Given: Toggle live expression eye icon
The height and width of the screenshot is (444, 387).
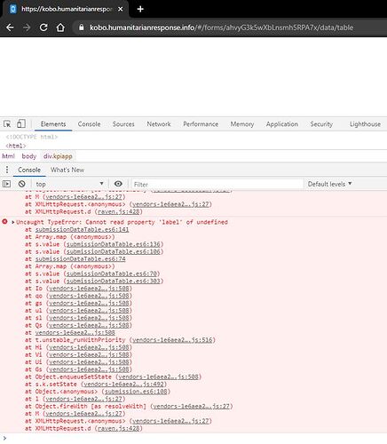Looking at the screenshot, I should click(x=118, y=184).
